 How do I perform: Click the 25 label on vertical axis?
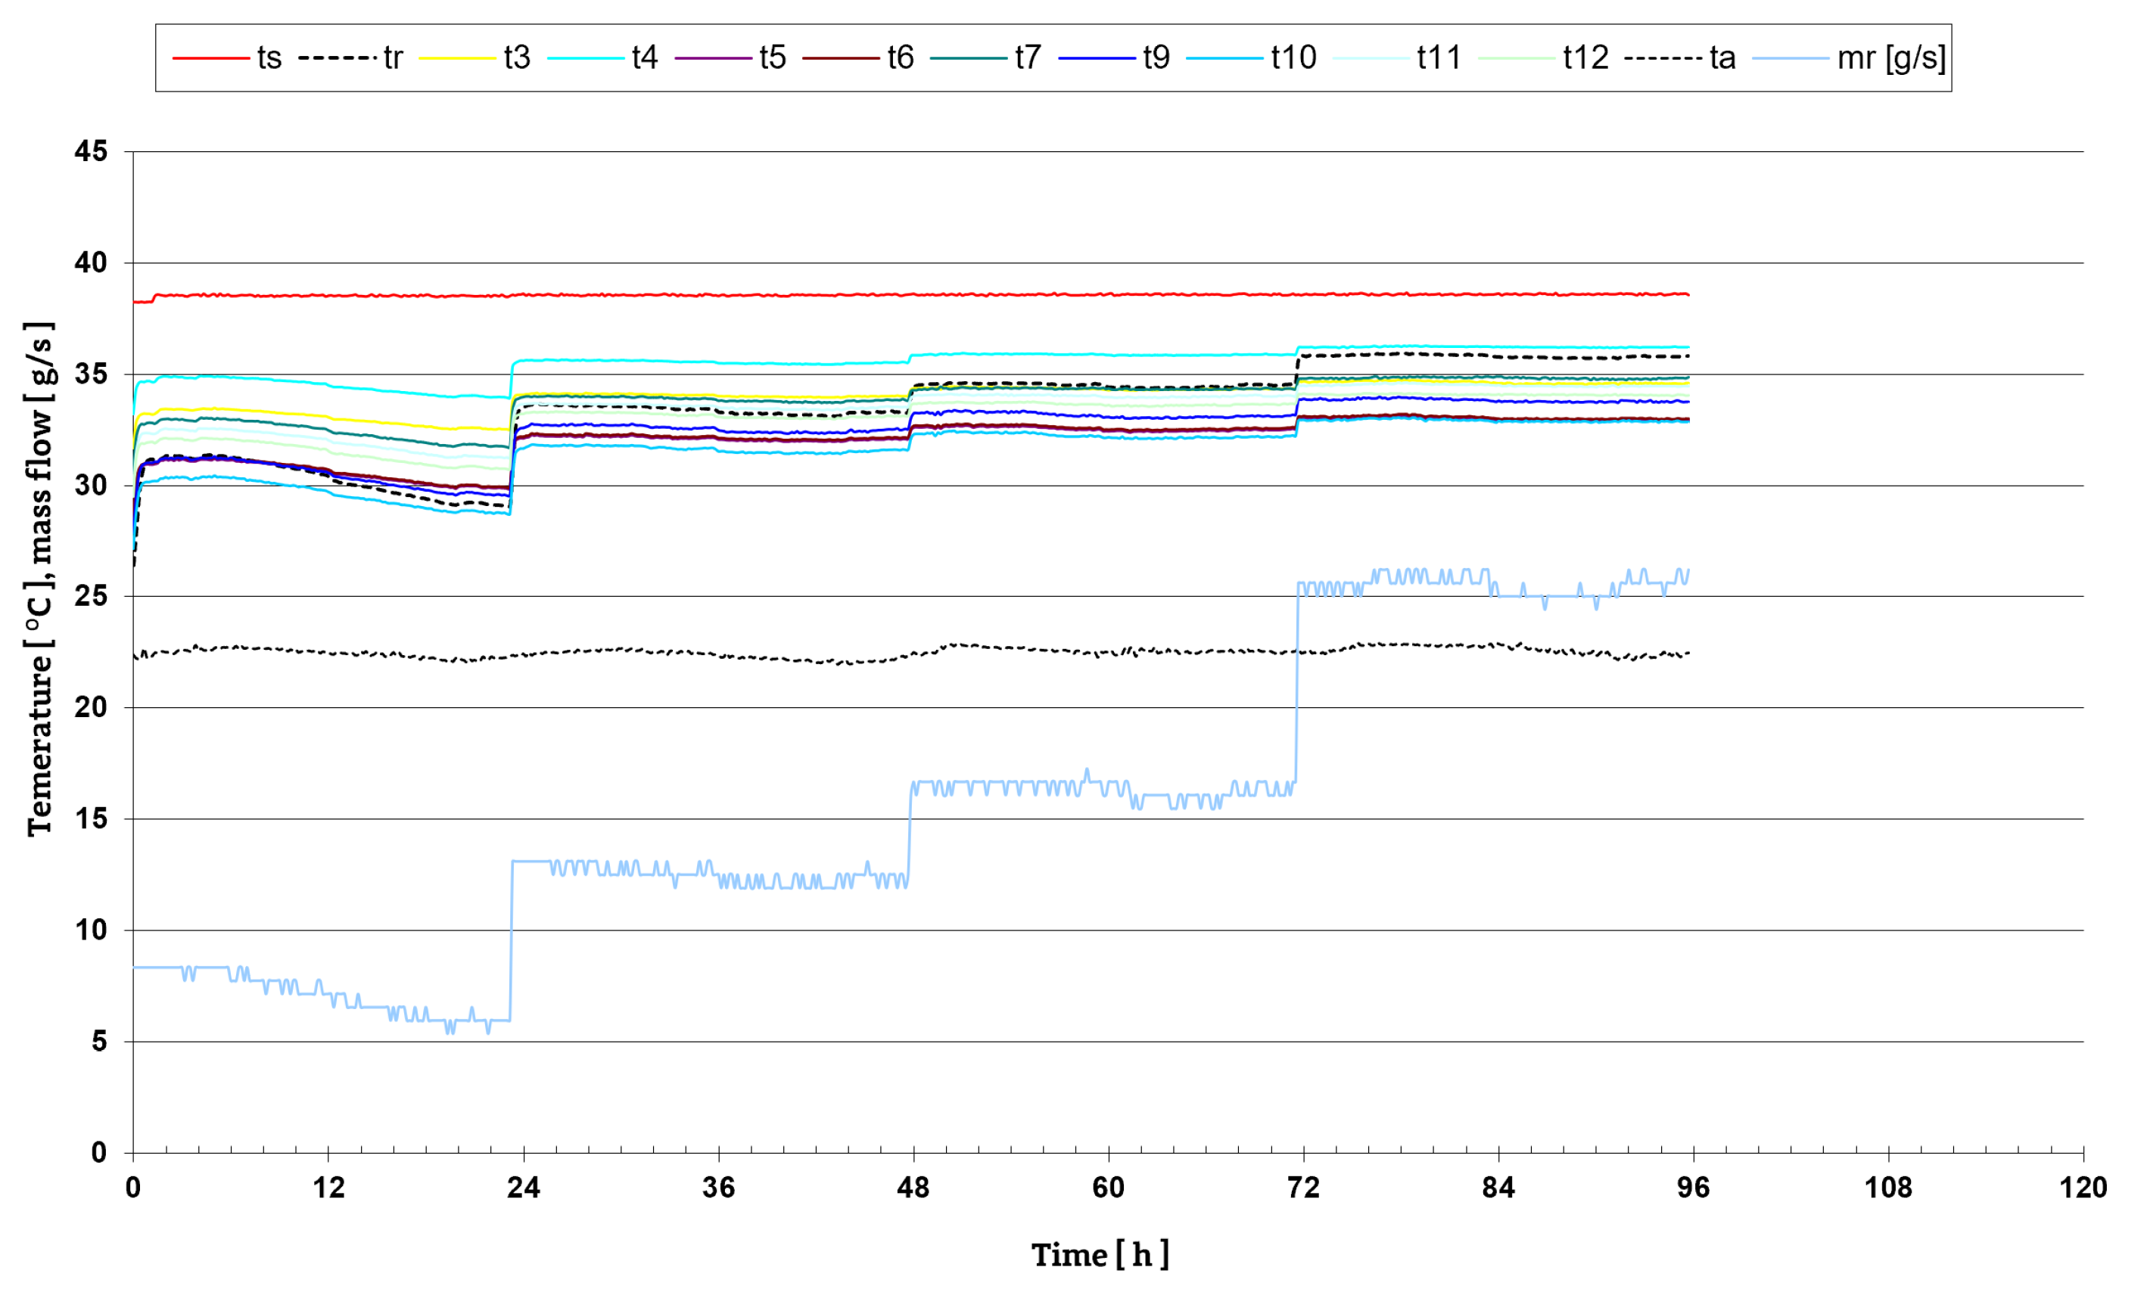(x=91, y=596)
